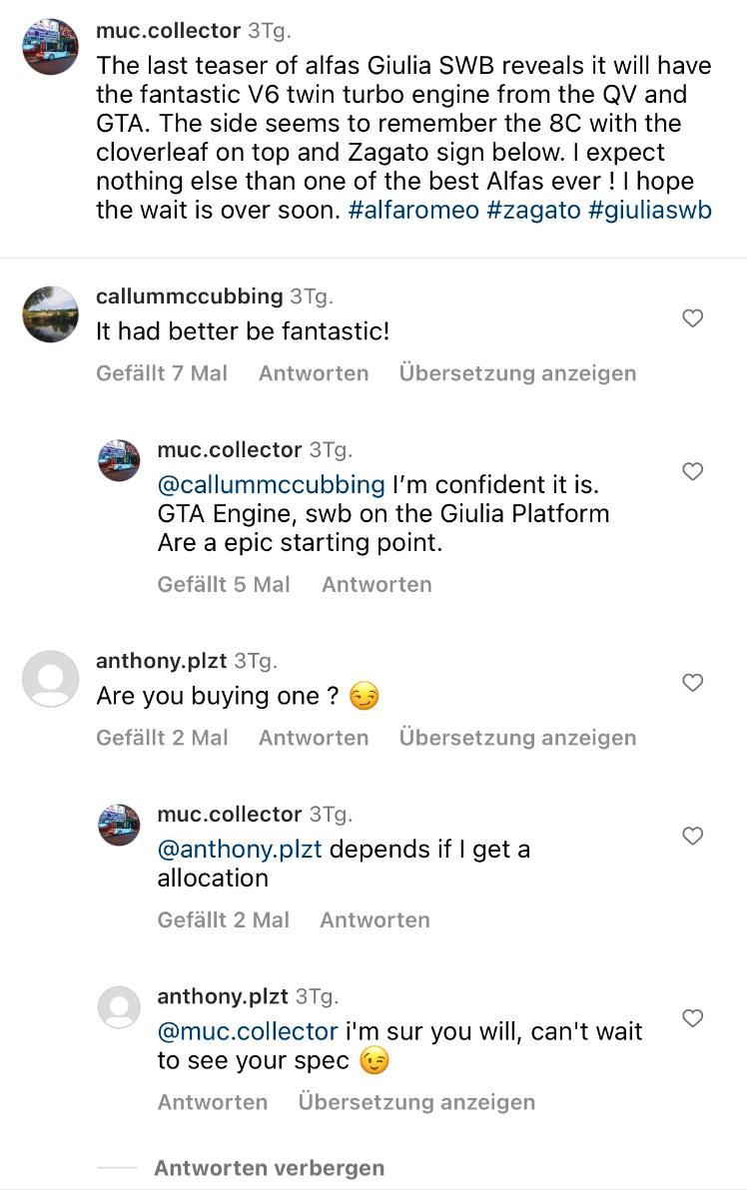Heart the "can't wait to see your spec" reply
The image size is (747, 1198).
692,1018
